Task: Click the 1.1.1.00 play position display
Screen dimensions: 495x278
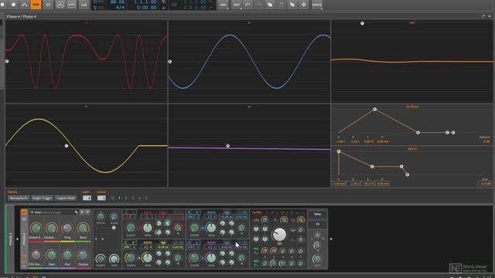Action: pos(145,2)
